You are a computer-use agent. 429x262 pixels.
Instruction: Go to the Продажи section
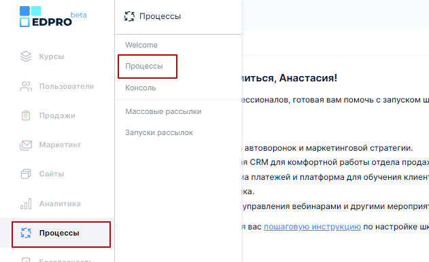(x=57, y=115)
